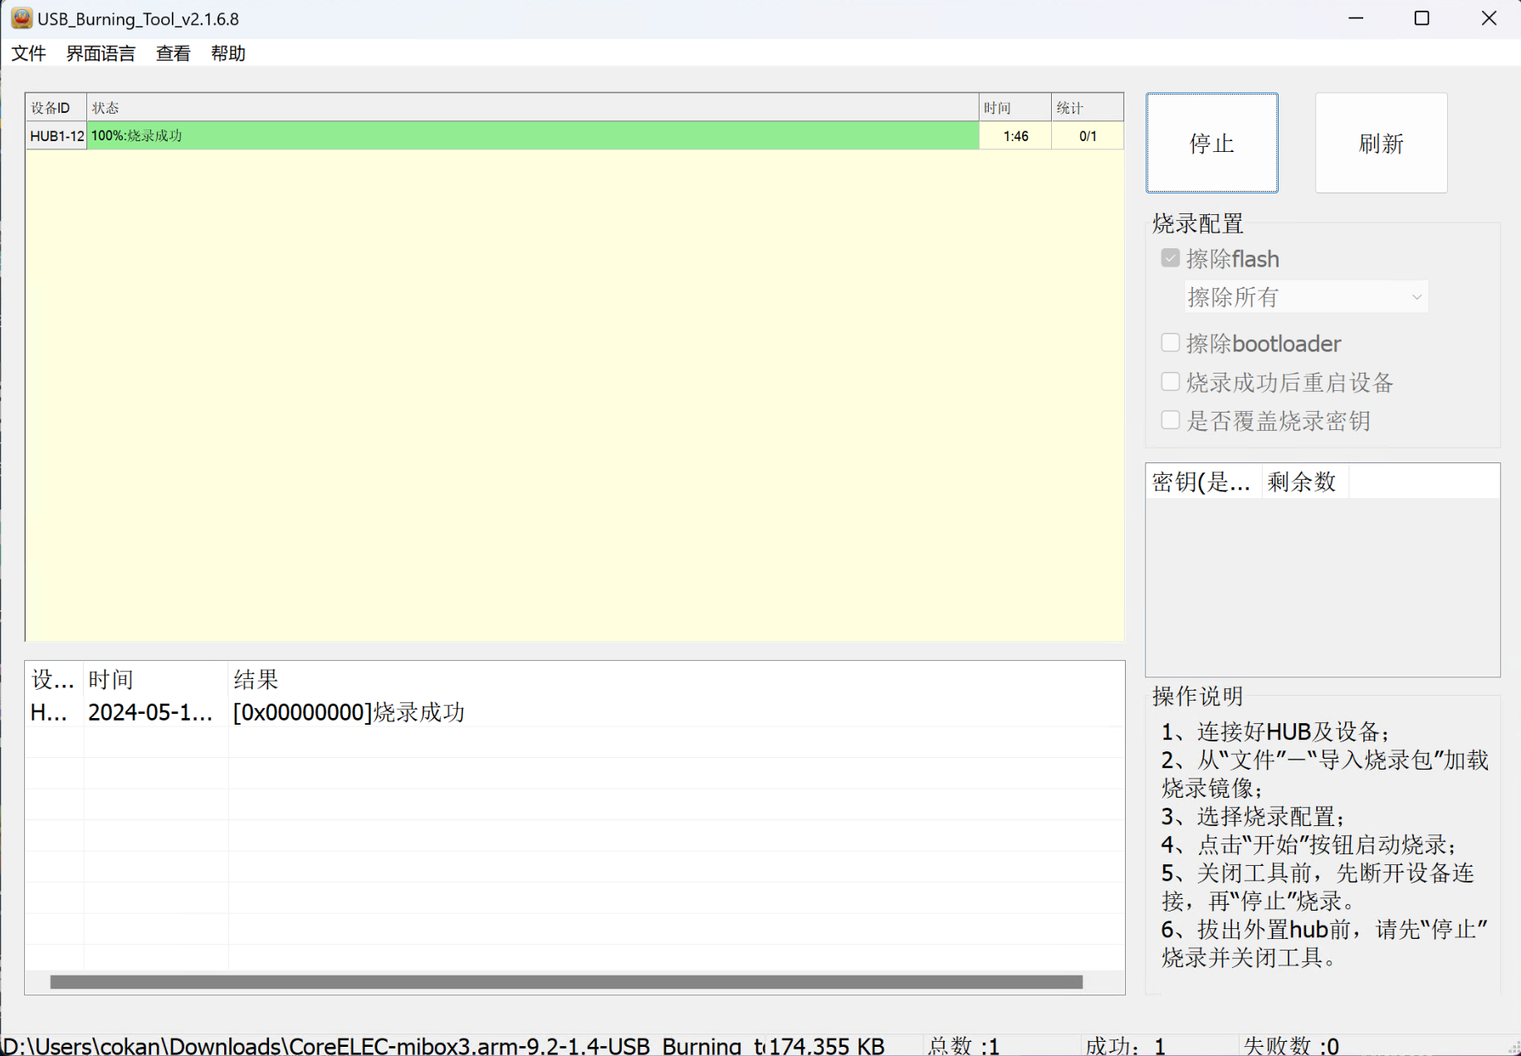Click the 0/1 statistics cell

coord(1088,136)
